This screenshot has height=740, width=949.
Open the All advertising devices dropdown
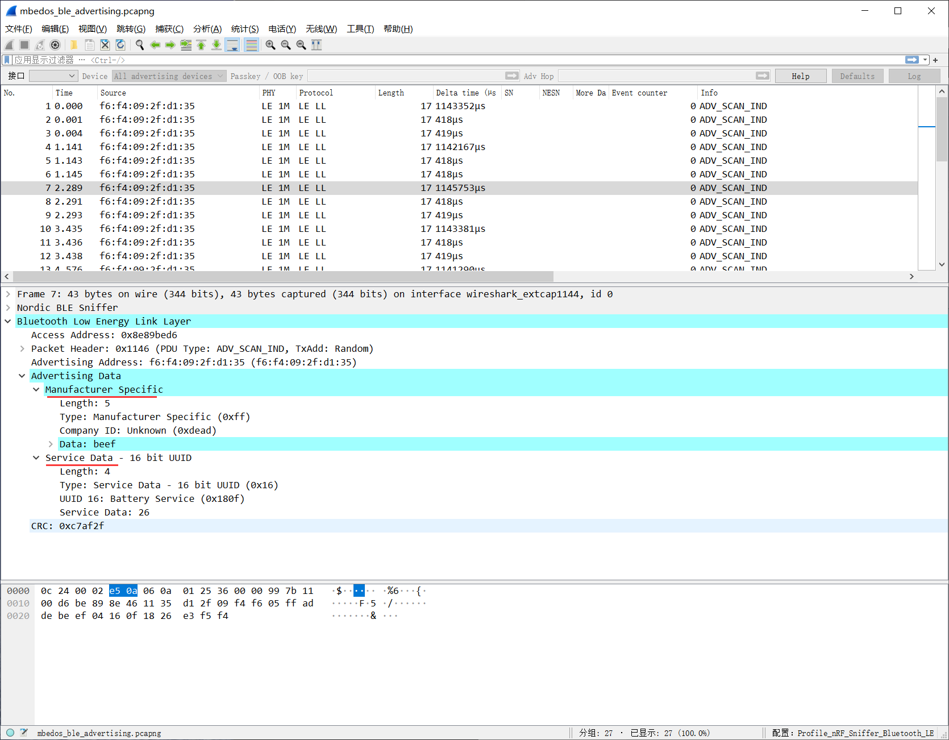click(169, 76)
